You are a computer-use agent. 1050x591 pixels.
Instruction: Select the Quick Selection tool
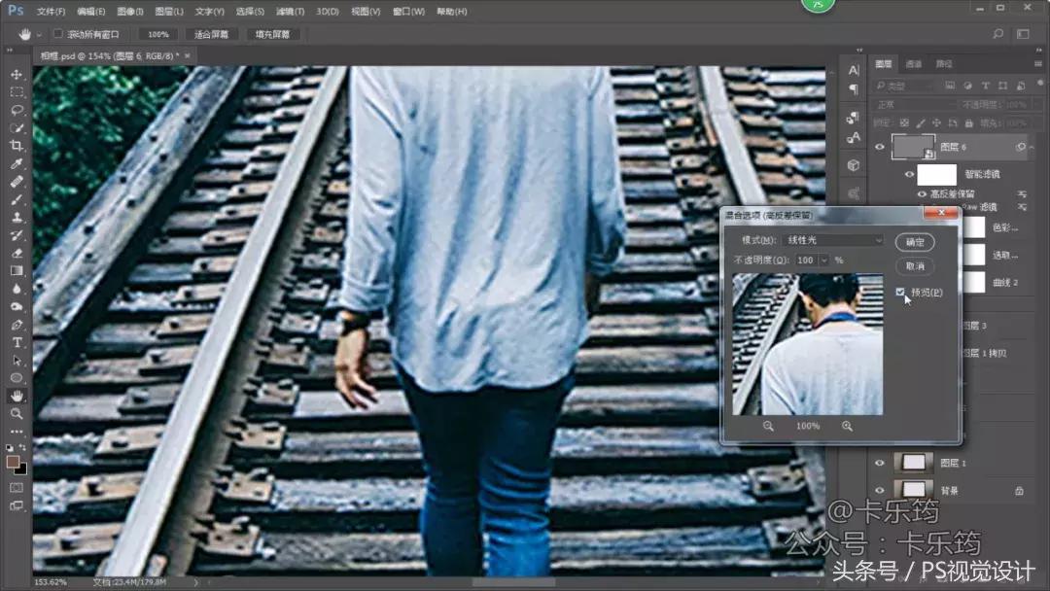pos(17,128)
